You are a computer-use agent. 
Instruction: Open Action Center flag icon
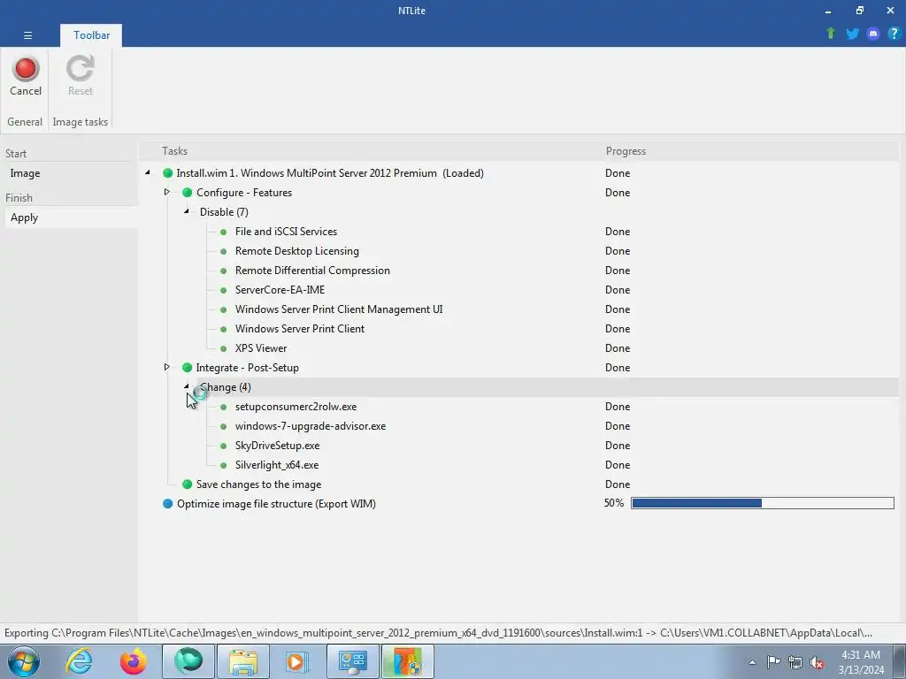tap(773, 662)
